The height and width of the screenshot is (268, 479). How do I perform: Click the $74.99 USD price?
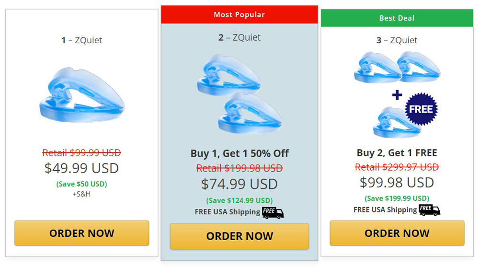click(239, 184)
